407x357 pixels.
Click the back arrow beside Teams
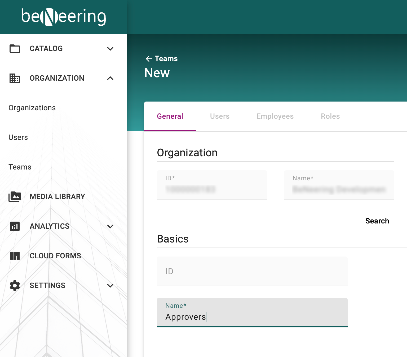tap(149, 59)
